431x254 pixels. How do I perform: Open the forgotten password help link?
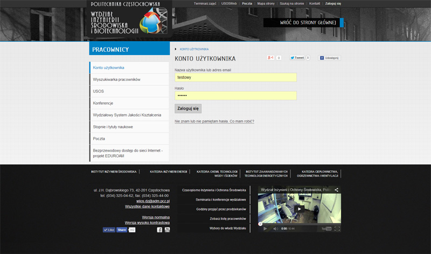[x=214, y=121]
